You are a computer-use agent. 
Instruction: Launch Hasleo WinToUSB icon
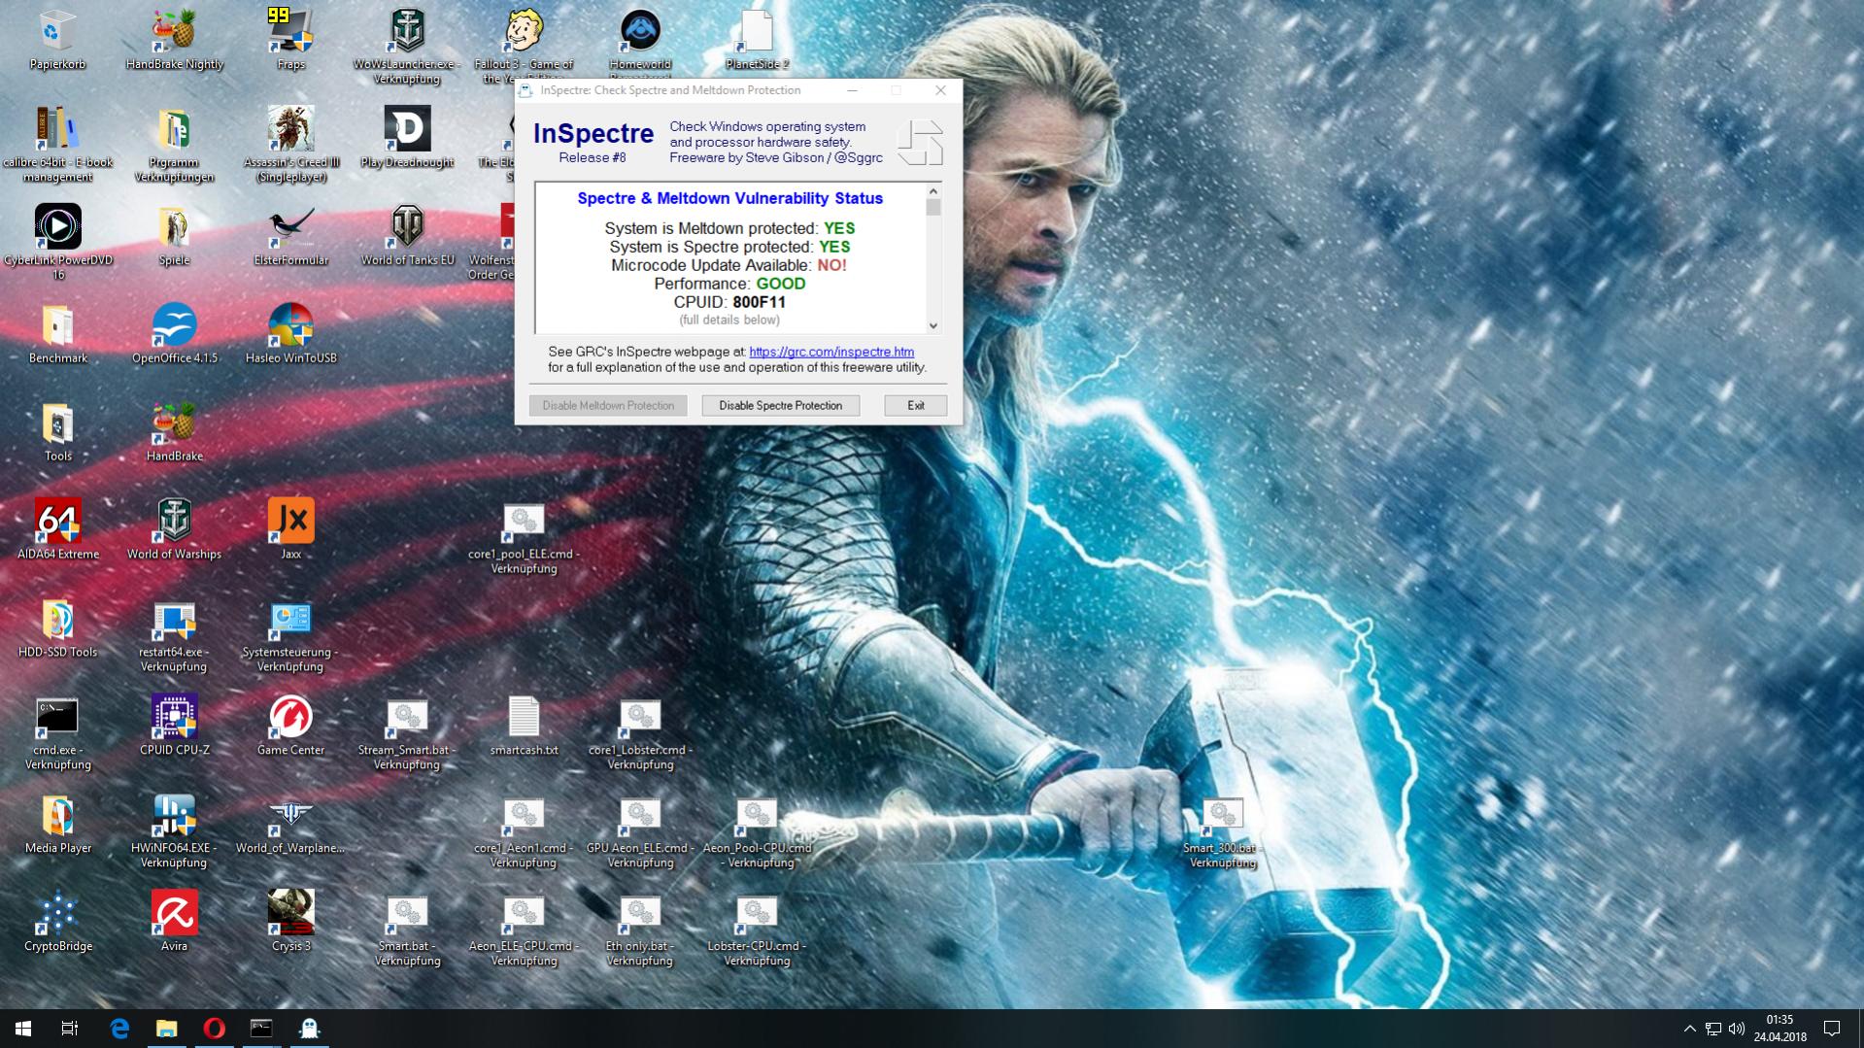click(290, 334)
